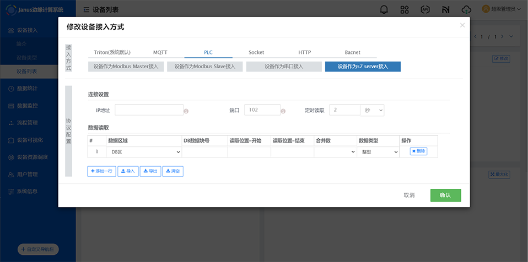Open the 秒 time unit dropdown
528x262 pixels.
click(x=373, y=110)
